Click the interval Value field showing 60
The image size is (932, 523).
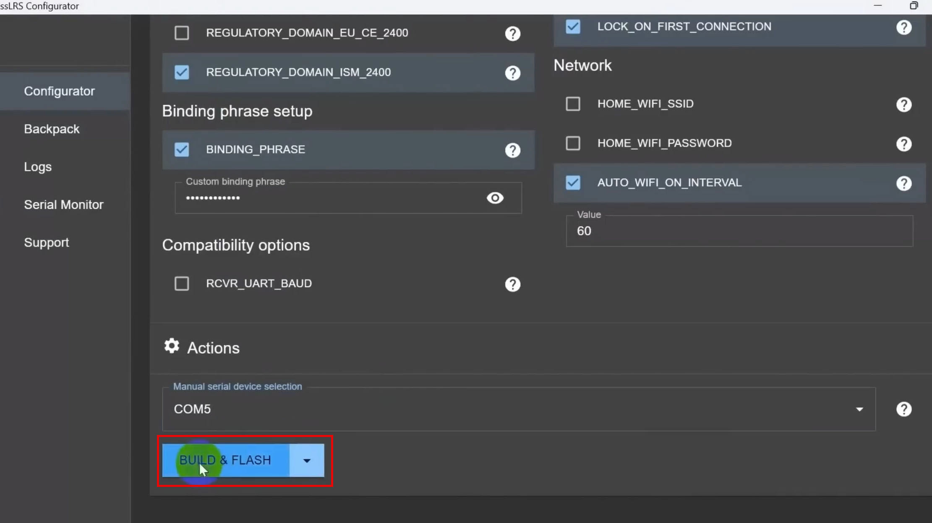coord(739,231)
